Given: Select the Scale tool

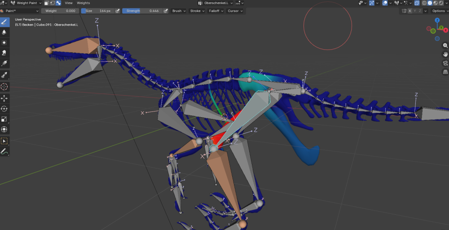Looking at the screenshot, I should click(x=4, y=119).
